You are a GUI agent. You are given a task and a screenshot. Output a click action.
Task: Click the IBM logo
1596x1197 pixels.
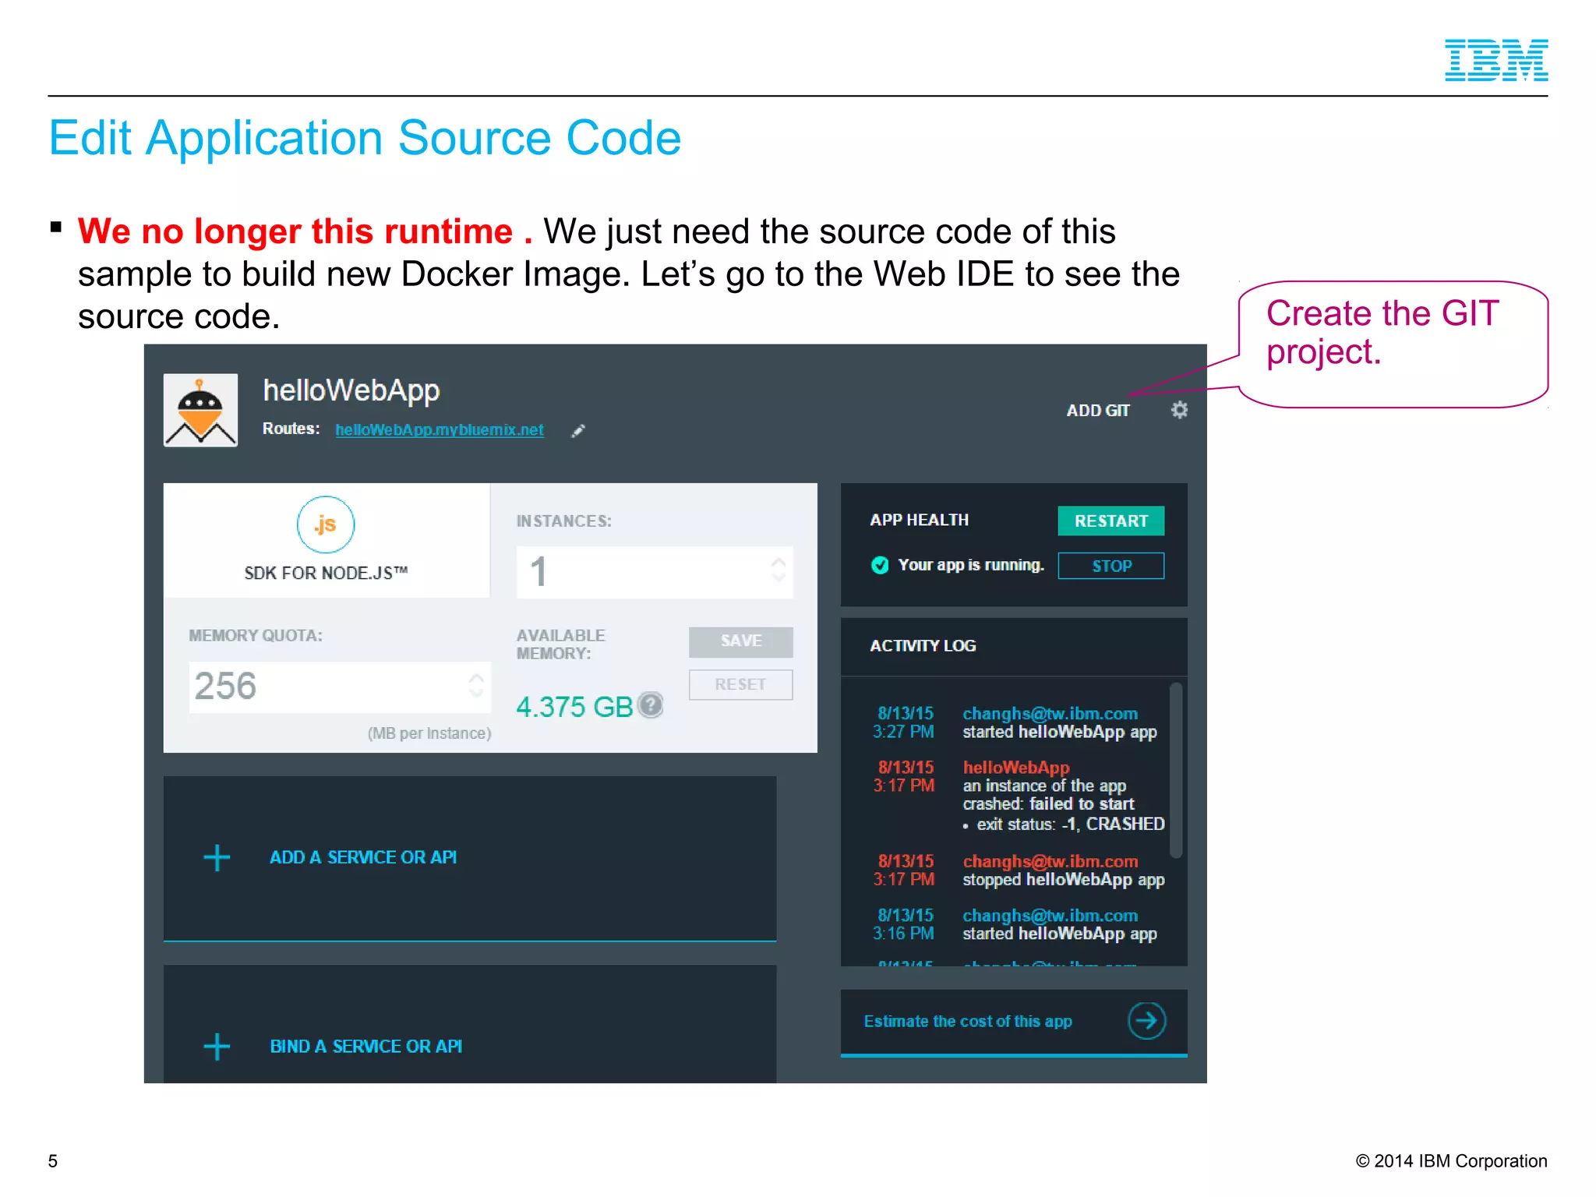click(1496, 60)
